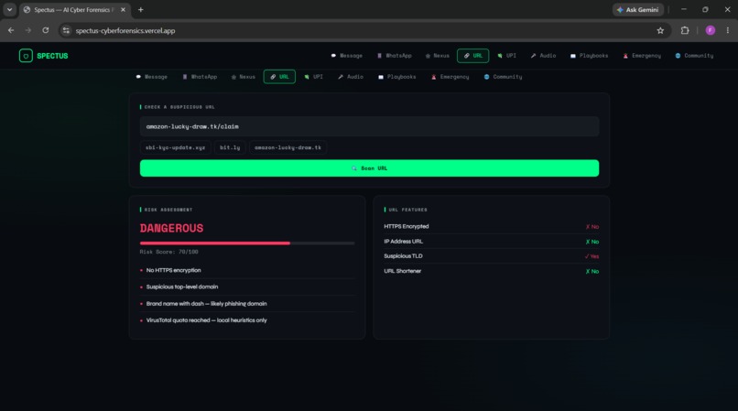Open the Audio tab in top navigation
Viewport: 738px width, 411px height.
[543, 56]
